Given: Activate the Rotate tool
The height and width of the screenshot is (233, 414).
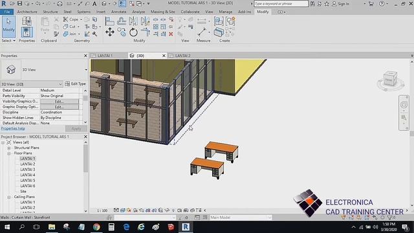Looking at the screenshot, I should pos(134,32).
